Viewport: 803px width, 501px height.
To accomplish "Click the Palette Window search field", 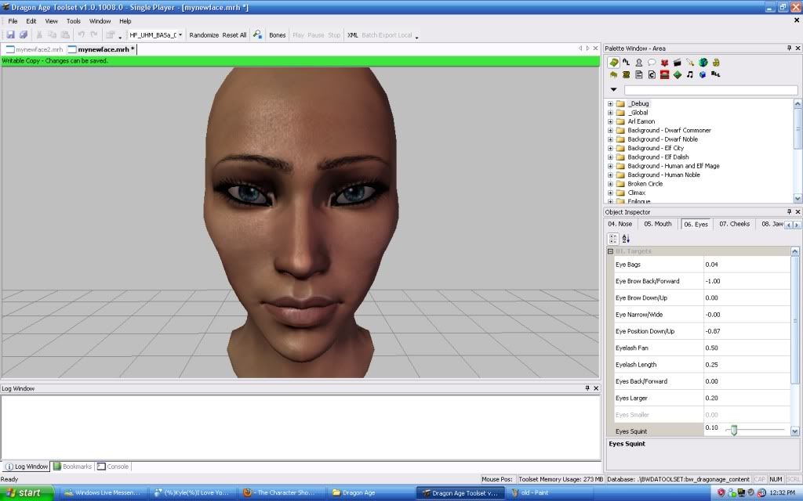I will point(710,90).
